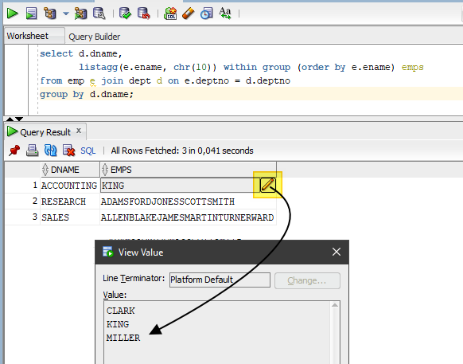Click the 'select d.dname,' line in editor
463x364 pixels.
pos(81,54)
